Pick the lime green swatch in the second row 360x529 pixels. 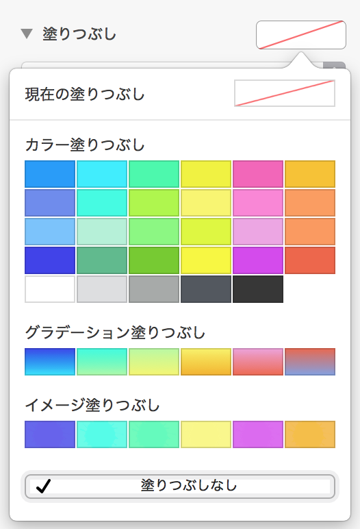tap(154, 203)
